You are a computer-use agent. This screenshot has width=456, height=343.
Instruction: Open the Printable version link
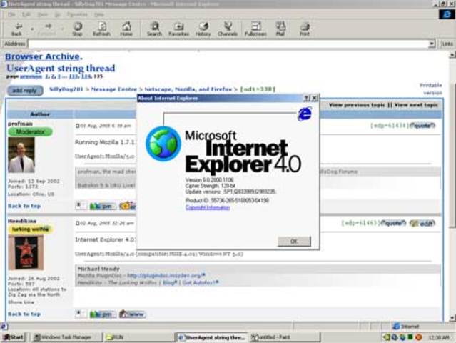click(431, 89)
